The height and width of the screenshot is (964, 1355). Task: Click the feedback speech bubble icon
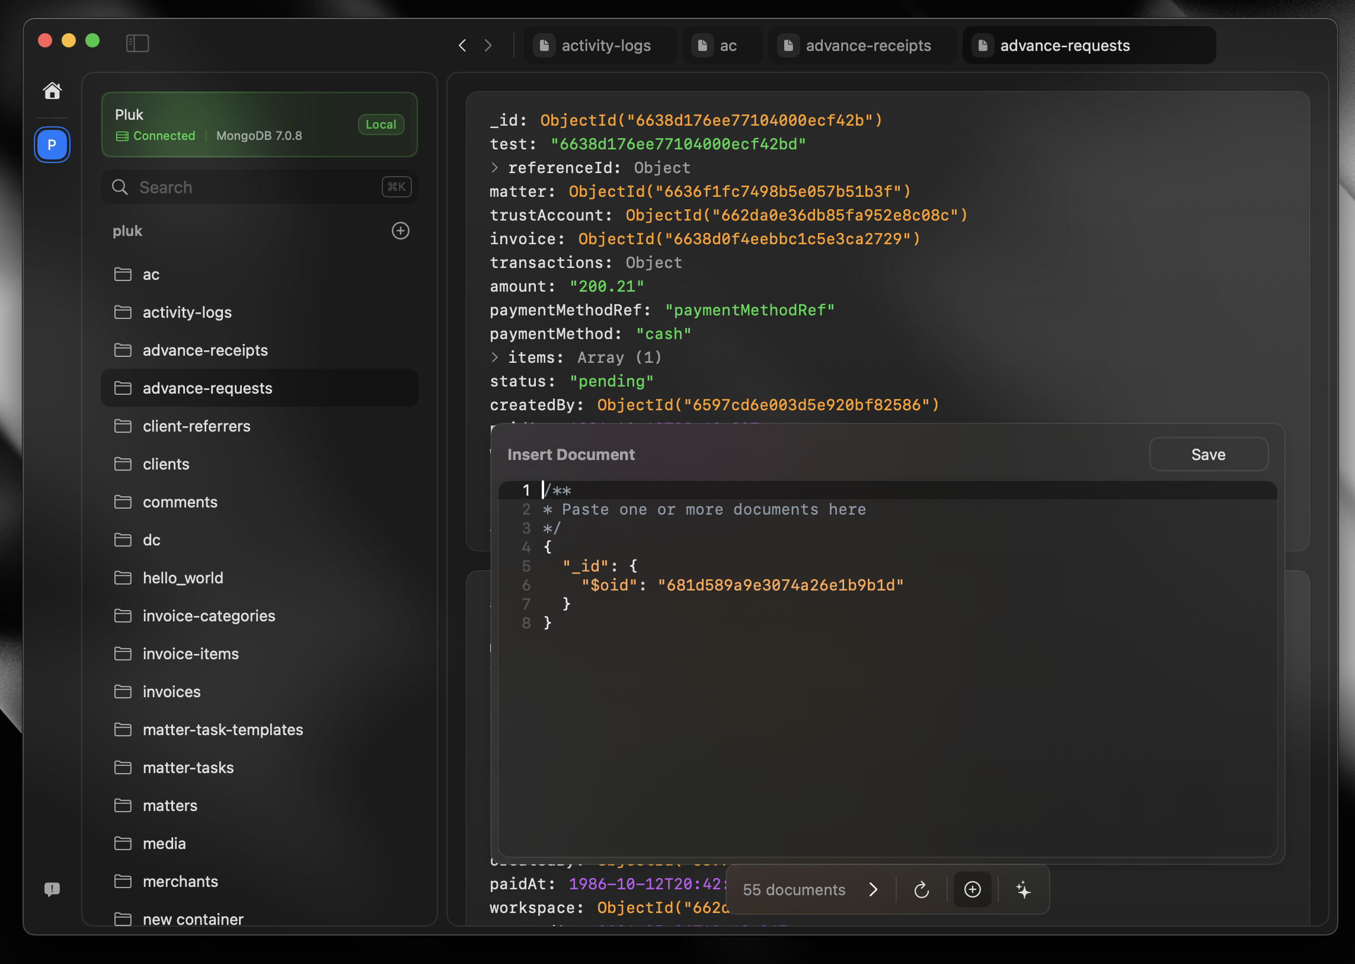(x=52, y=889)
